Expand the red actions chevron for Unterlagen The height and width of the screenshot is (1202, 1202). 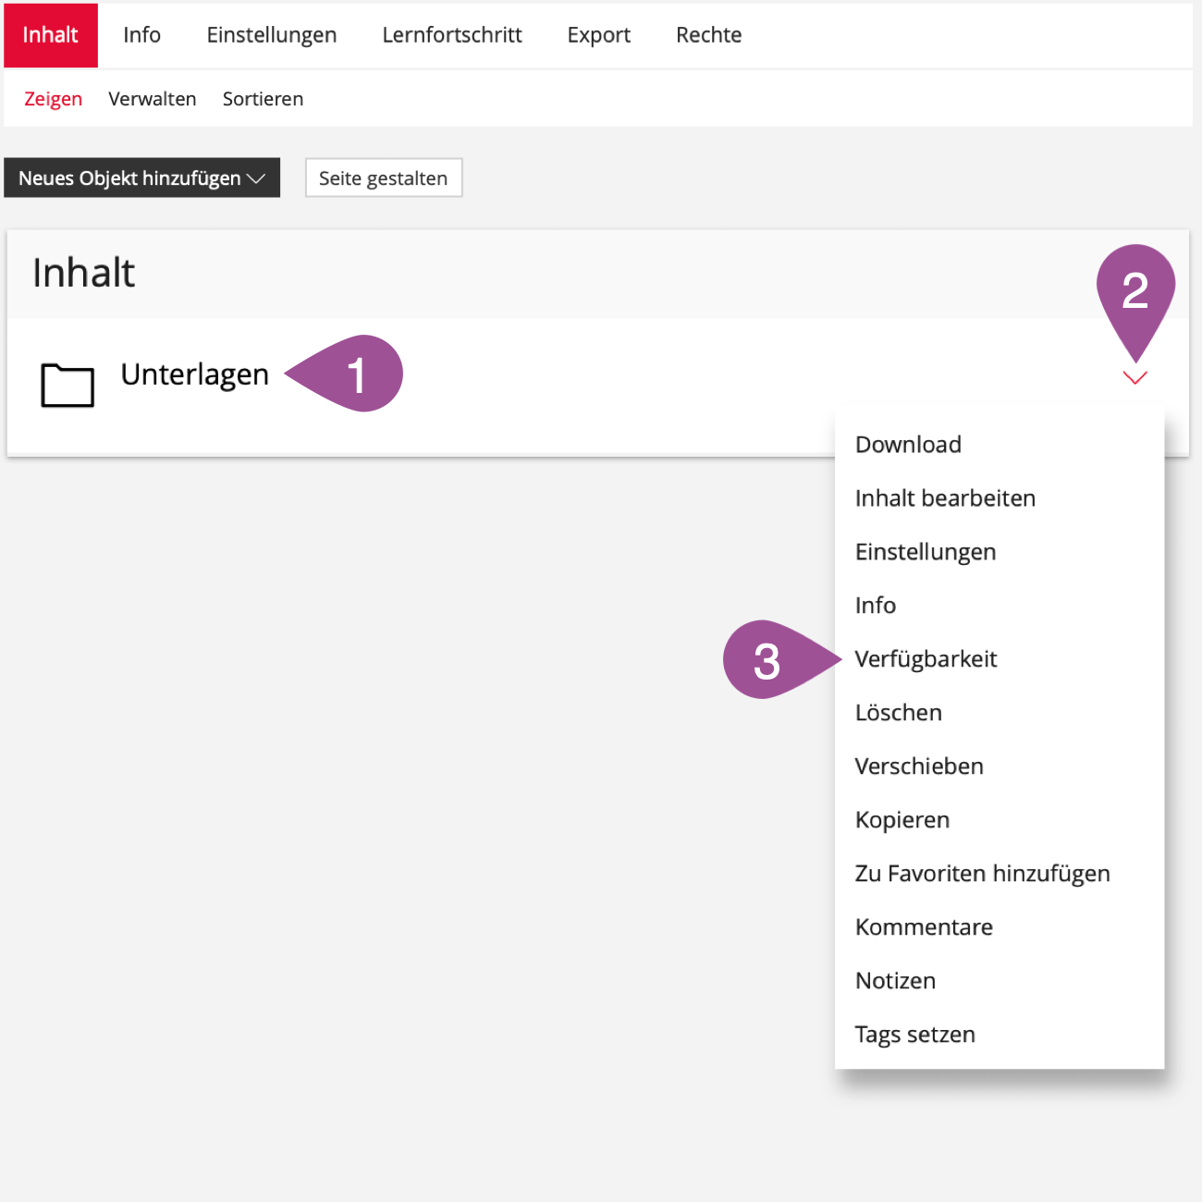point(1135,377)
